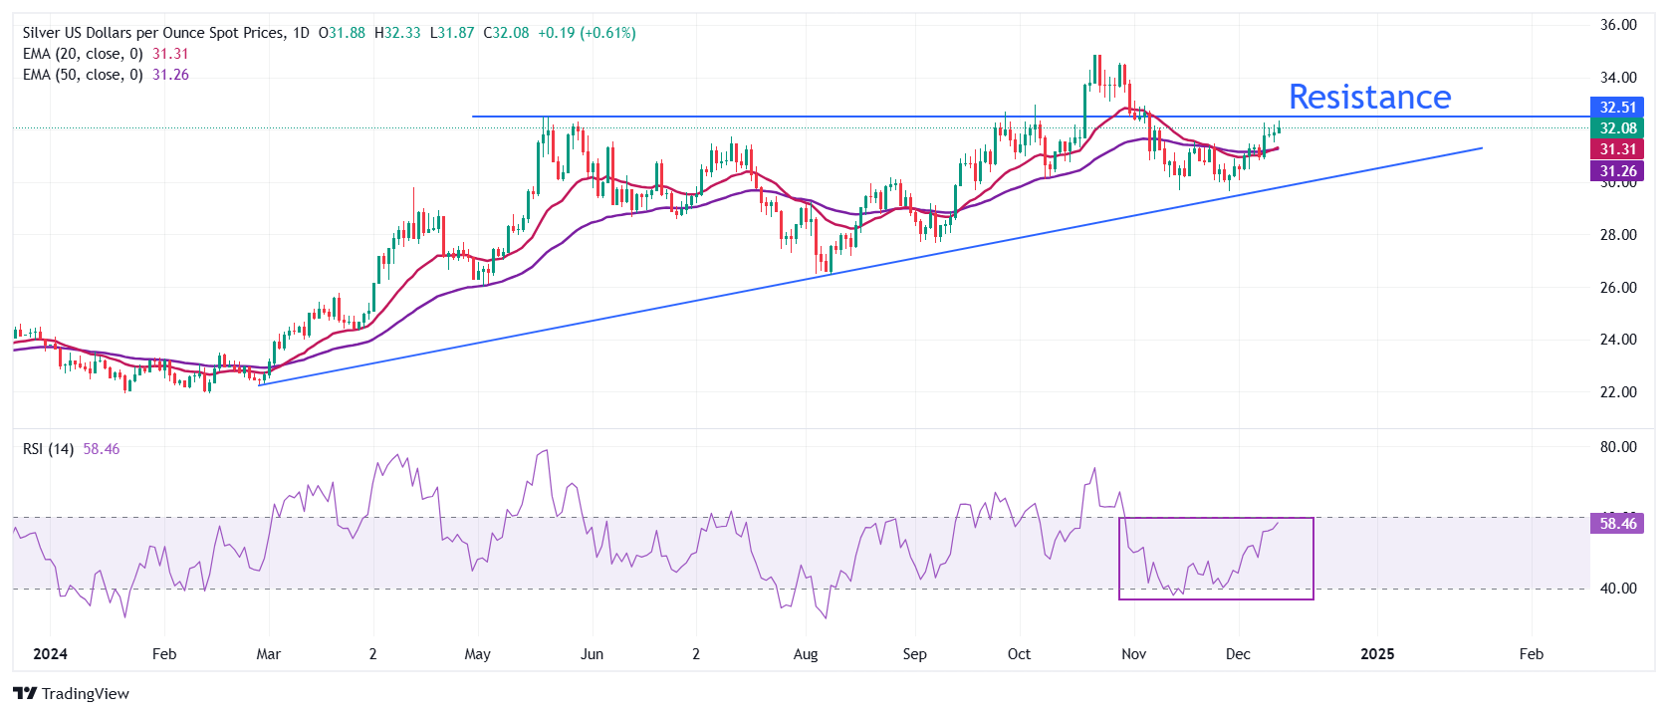Click the 80.00 level on RSI scale
This screenshot has width=1668, height=715.
[x=1617, y=447]
